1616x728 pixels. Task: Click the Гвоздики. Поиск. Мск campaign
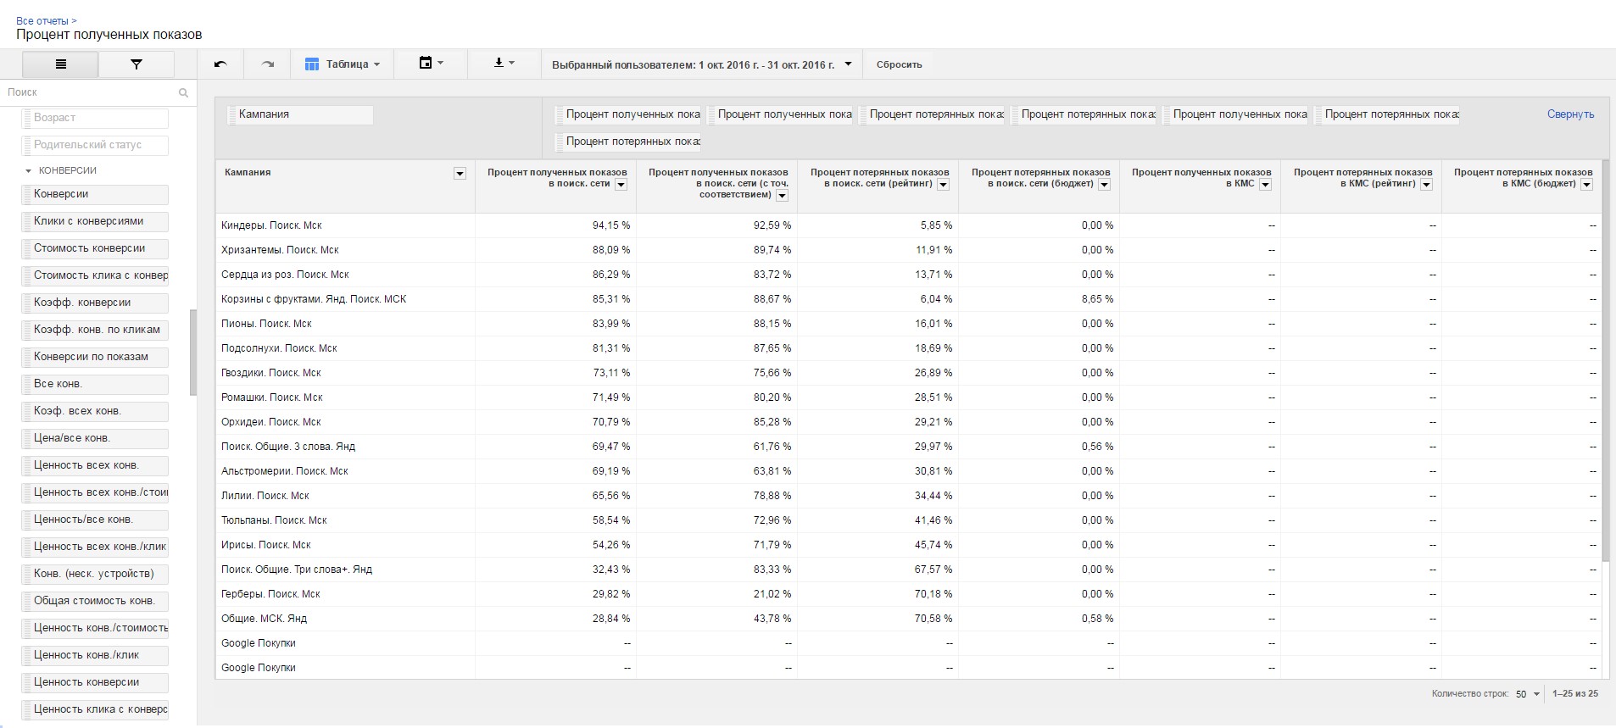coord(271,373)
